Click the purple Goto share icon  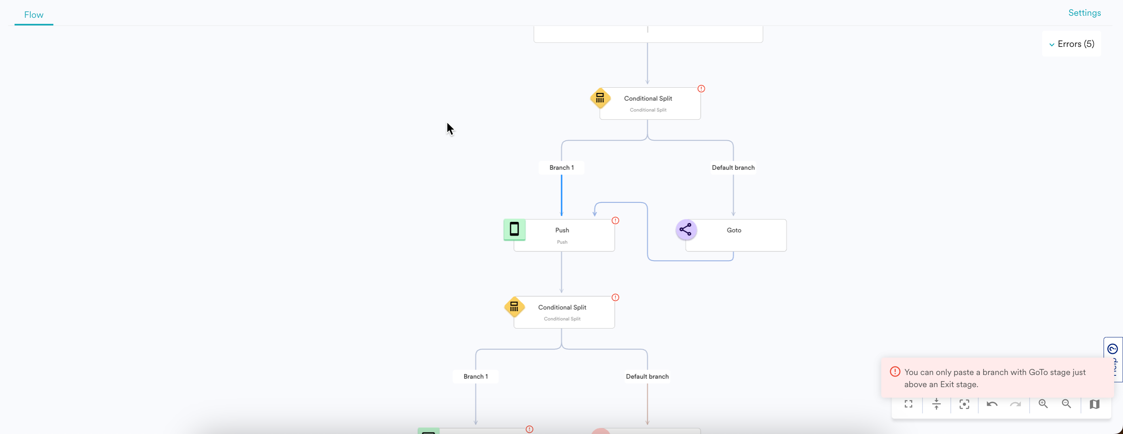(x=686, y=230)
